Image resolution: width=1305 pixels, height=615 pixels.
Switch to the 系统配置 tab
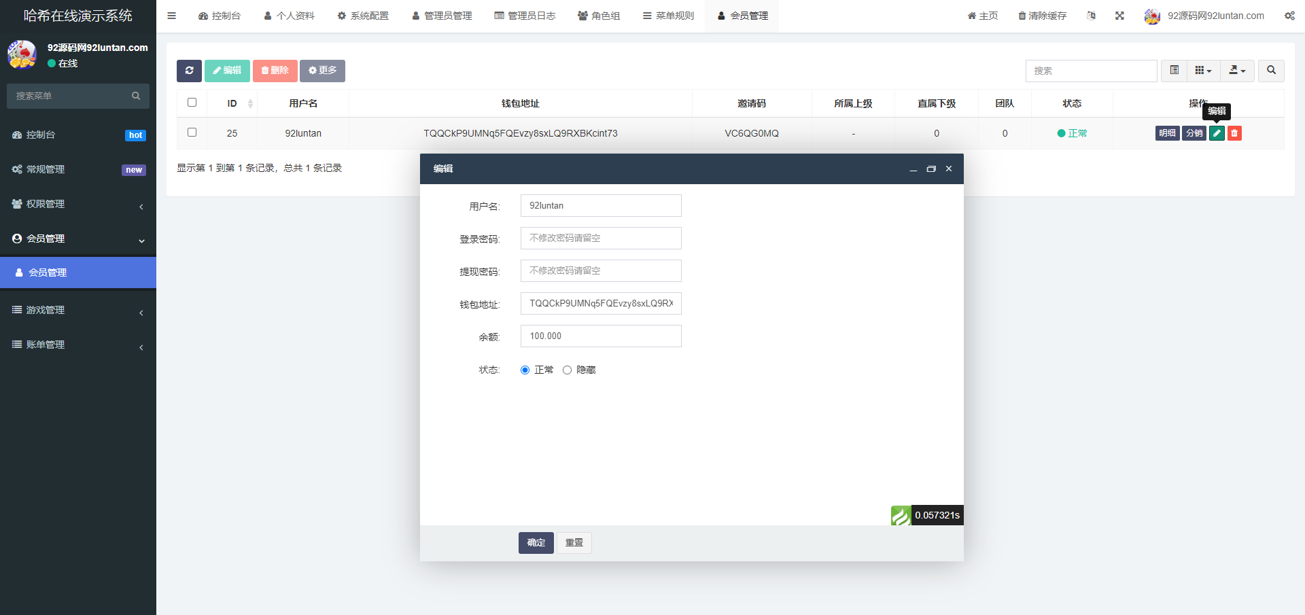363,16
